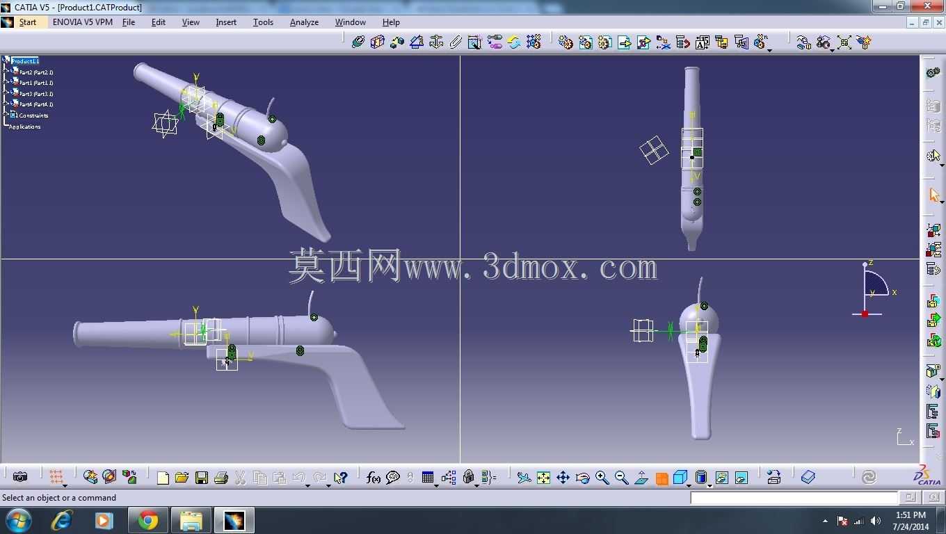Open the Windows Start orb
The width and height of the screenshot is (946, 534).
click(x=19, y=520)
